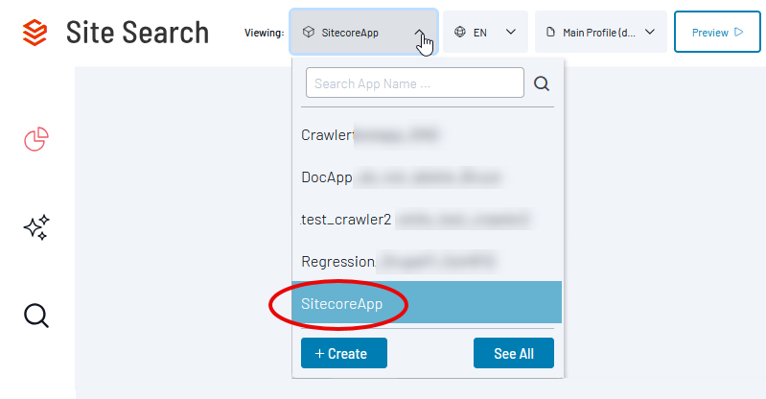Focus the Search App Name input field

click(x=414, y=83)
